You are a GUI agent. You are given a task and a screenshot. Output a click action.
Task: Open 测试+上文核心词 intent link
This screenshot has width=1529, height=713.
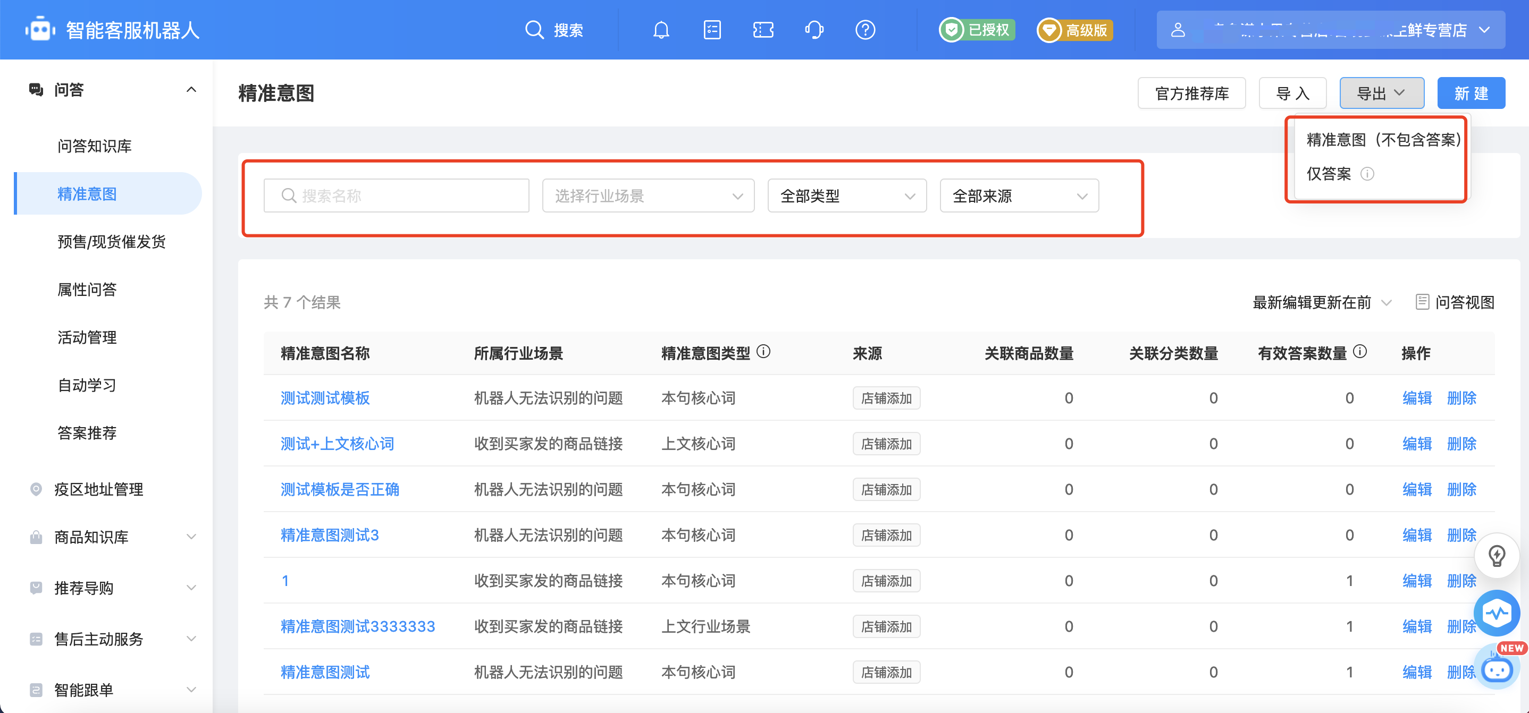coord(337,444)
